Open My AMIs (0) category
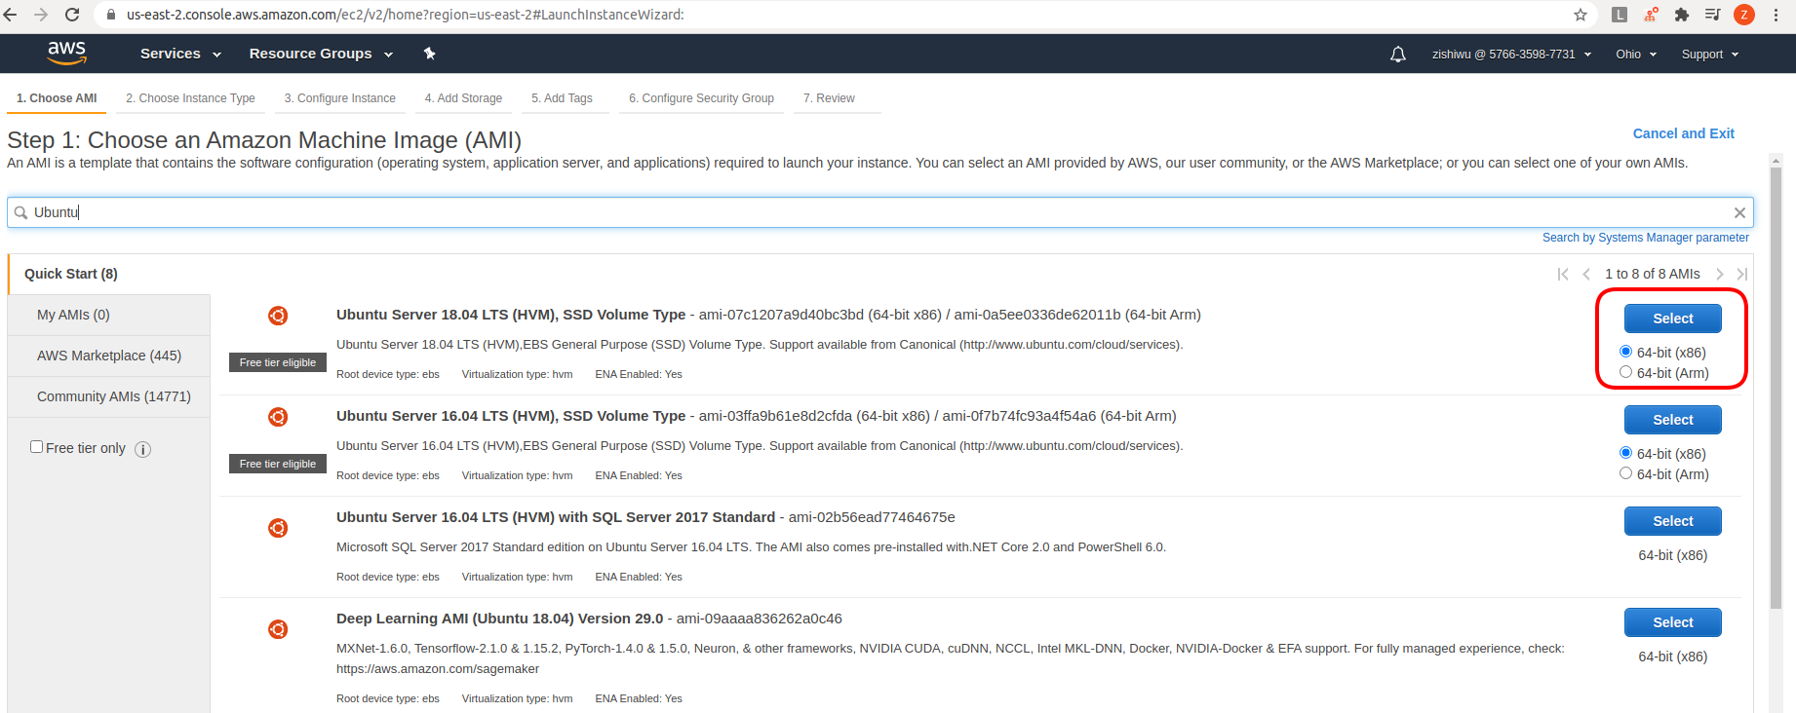The height and width of the screenshot is (713, 1796). click(109, 315)
